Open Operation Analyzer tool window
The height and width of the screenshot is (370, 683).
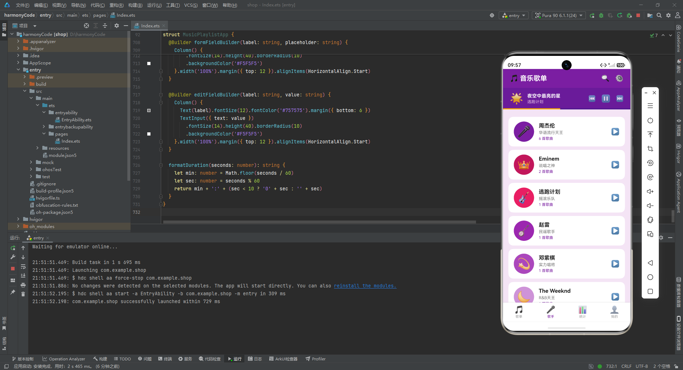[x=64, y=359]
